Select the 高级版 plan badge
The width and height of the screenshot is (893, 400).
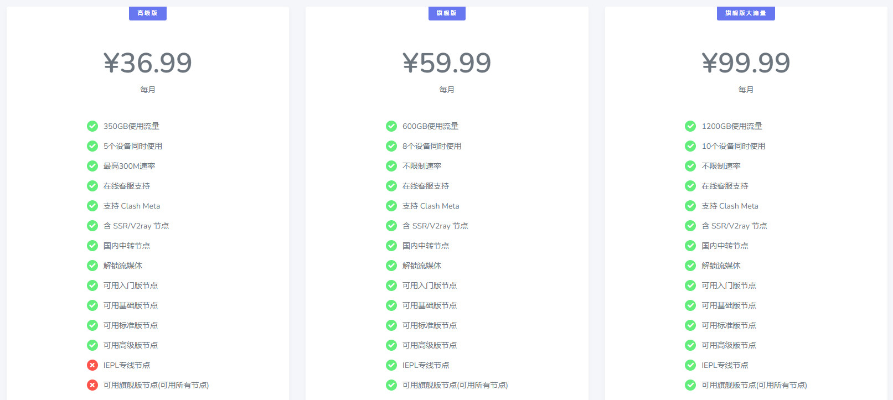(147, 13)
